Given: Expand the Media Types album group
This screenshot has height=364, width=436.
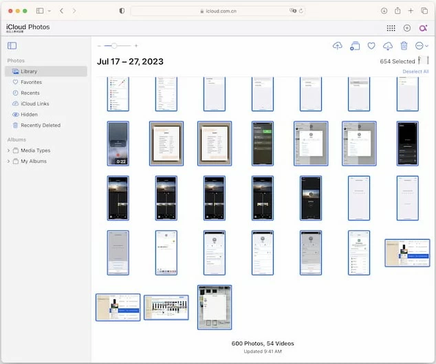Looking at the screenshot, I should 8,150.
